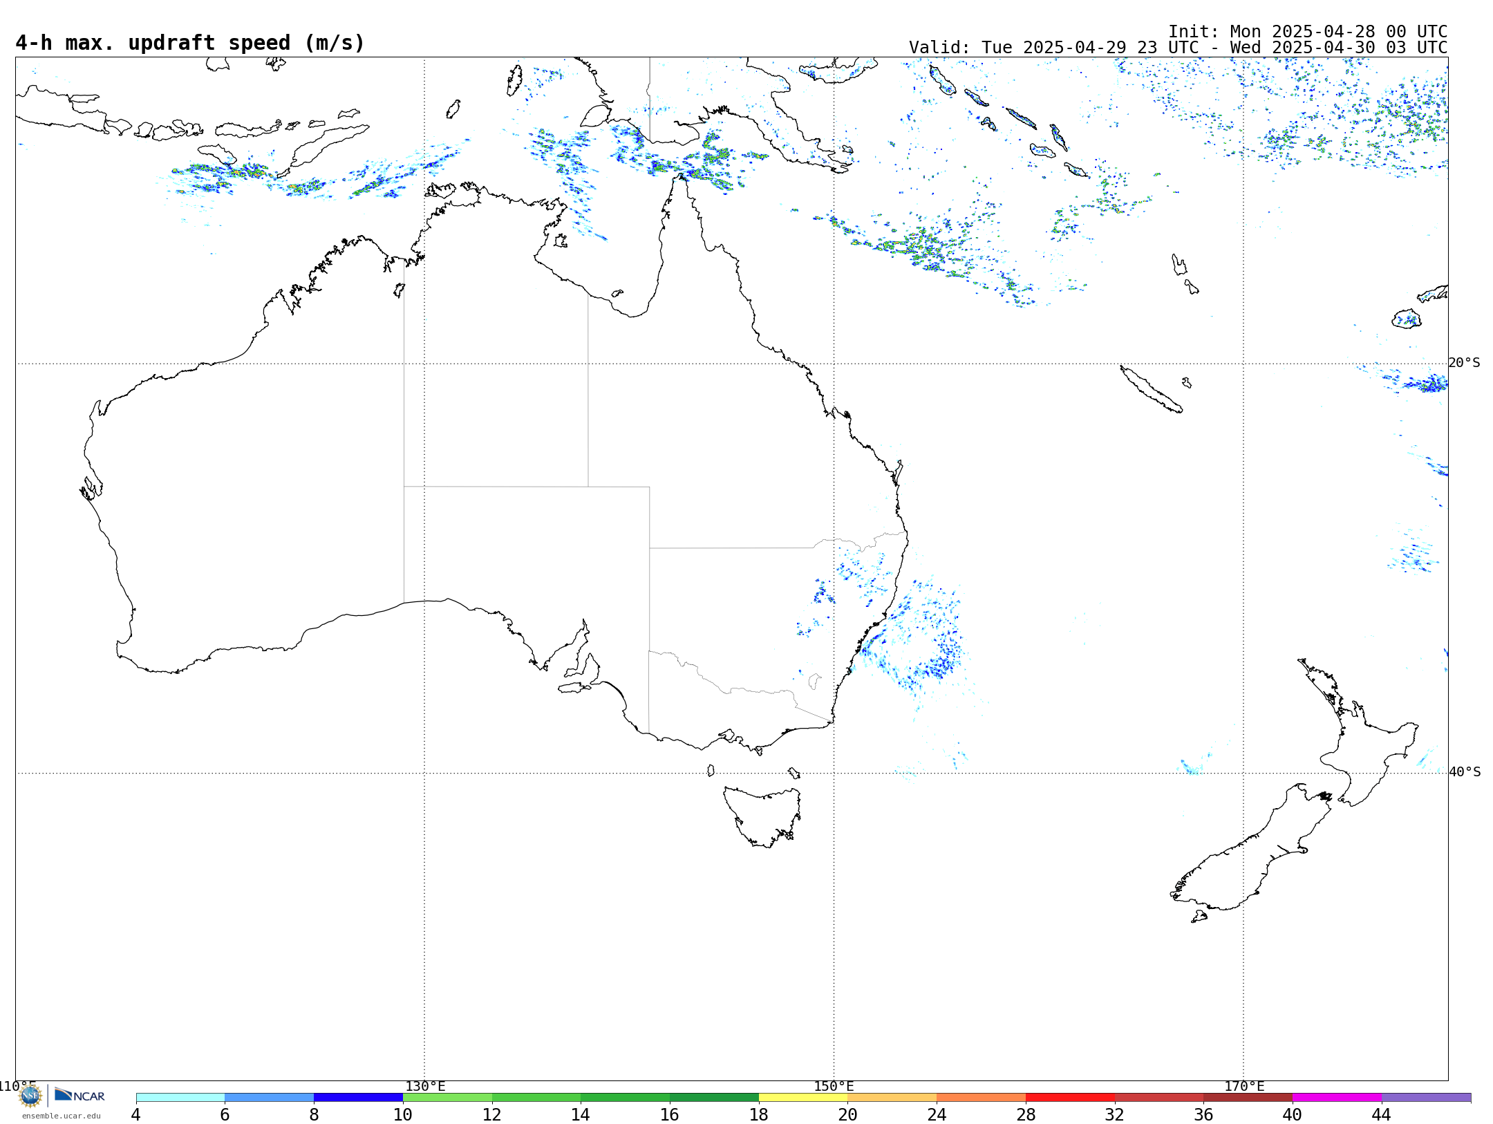
Task: Click the 130°E longitude label
Action: (425, 1087)
